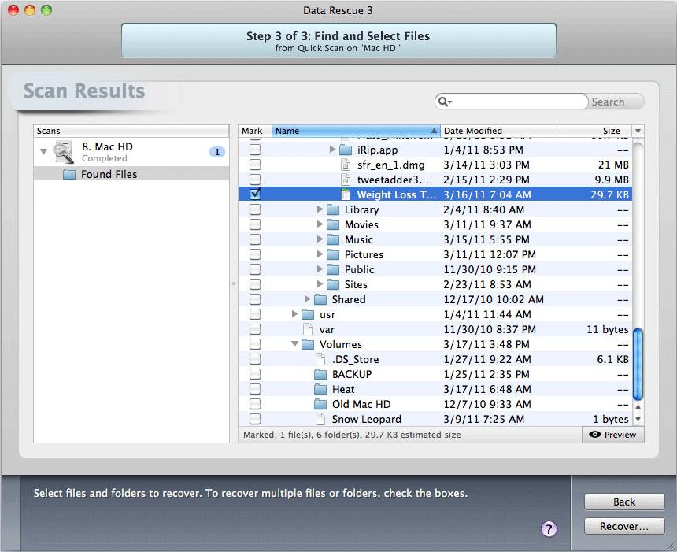Click the Back button
Viewport: 677px width, 552px height.
click(623, 502)
